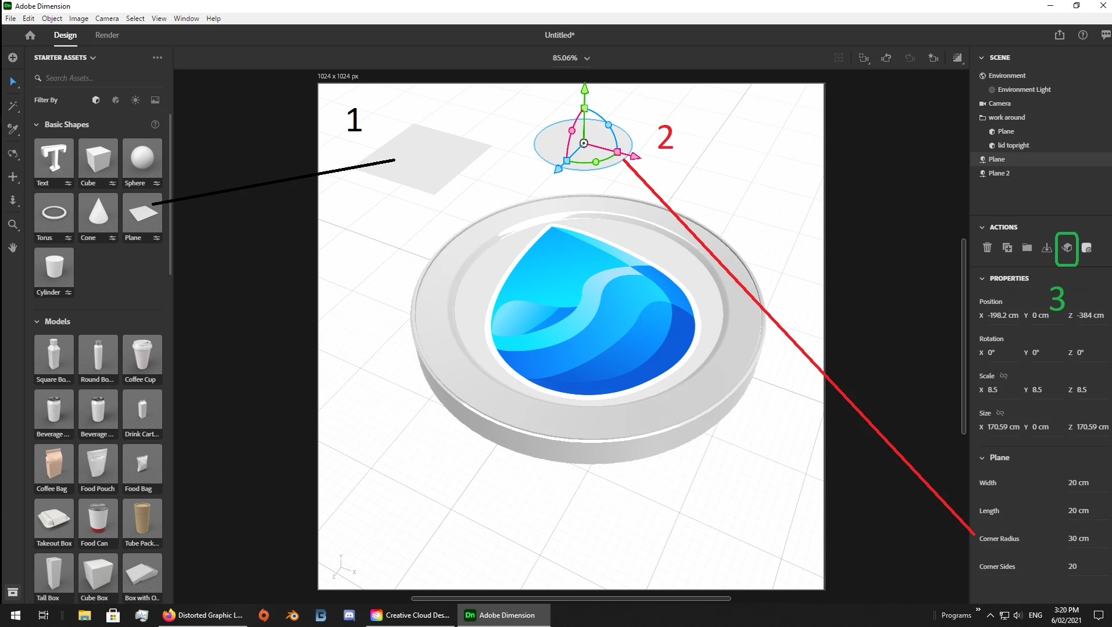Open the Object menu
The width and height of the screenshot is (1112, 627).
tap(52, 19)
